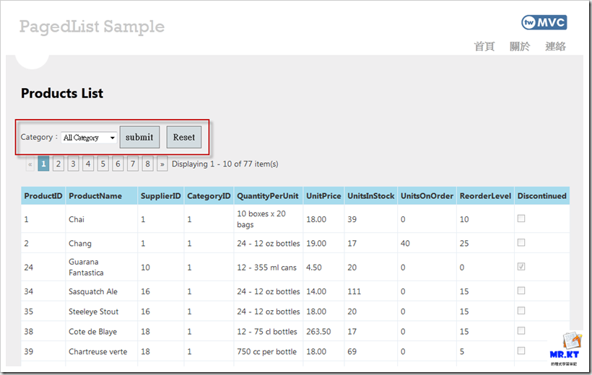The width and height of the screenshot is (592, 375).
Task: Click the submit button
Action: [139, 137]
